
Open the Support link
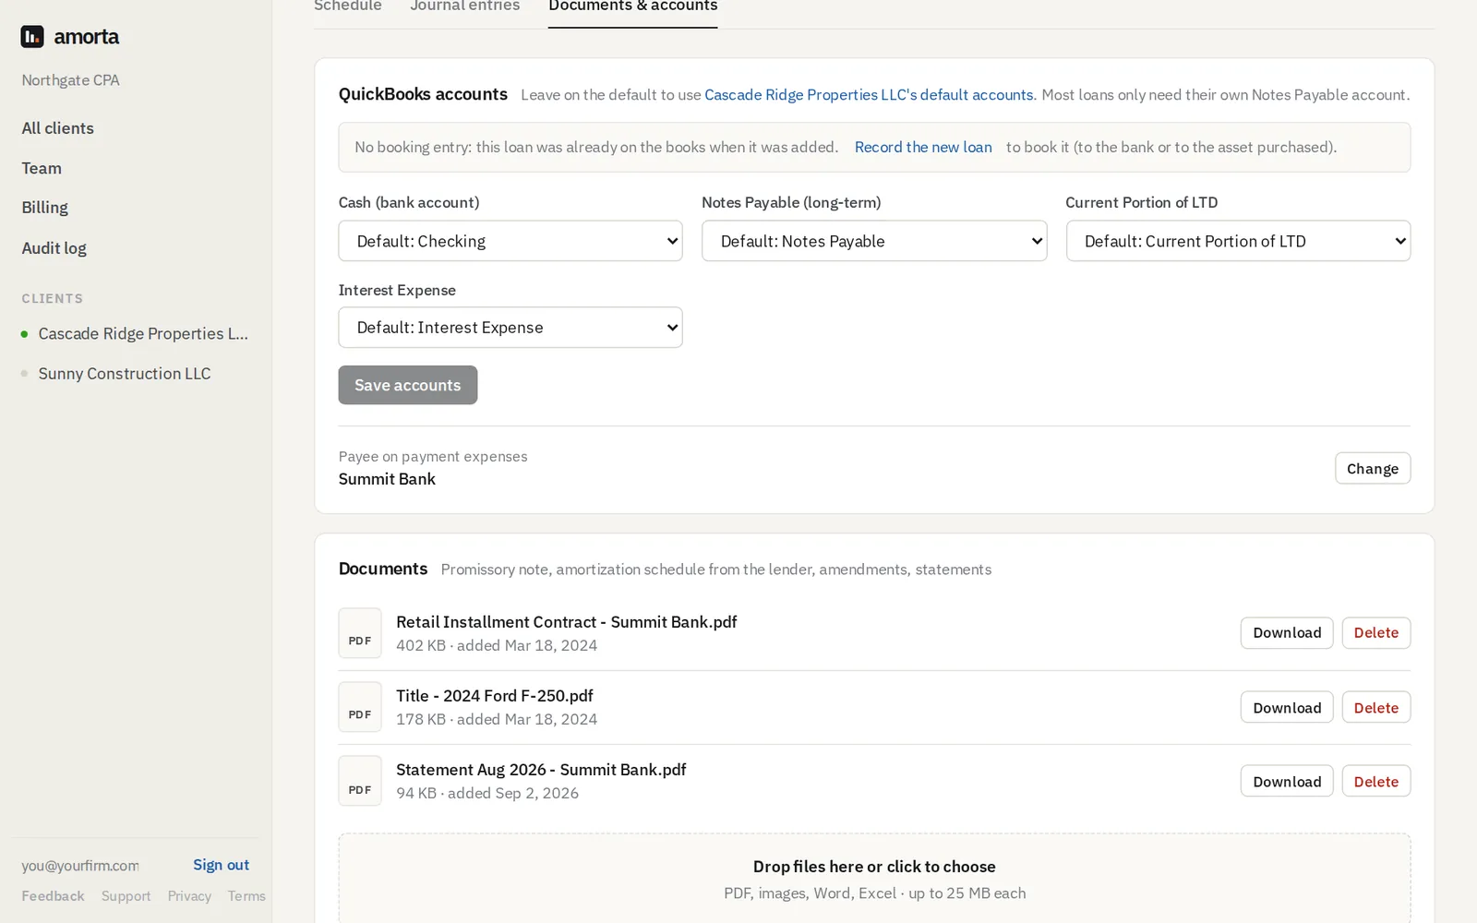(x=126, y=896)
